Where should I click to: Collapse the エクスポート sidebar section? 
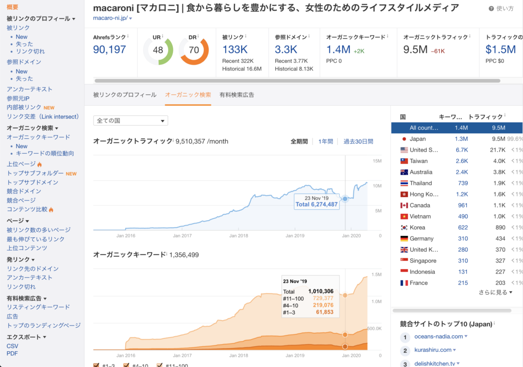[45, 337]
